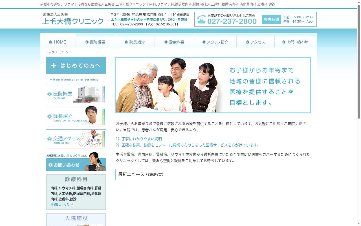Click the family hero banner image
The width and height of the screenshot is (361, 226).
coord(213,85)
